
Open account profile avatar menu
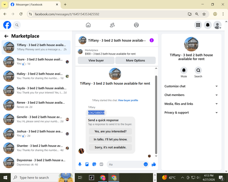pyautogui.click(x=218, y=25)
